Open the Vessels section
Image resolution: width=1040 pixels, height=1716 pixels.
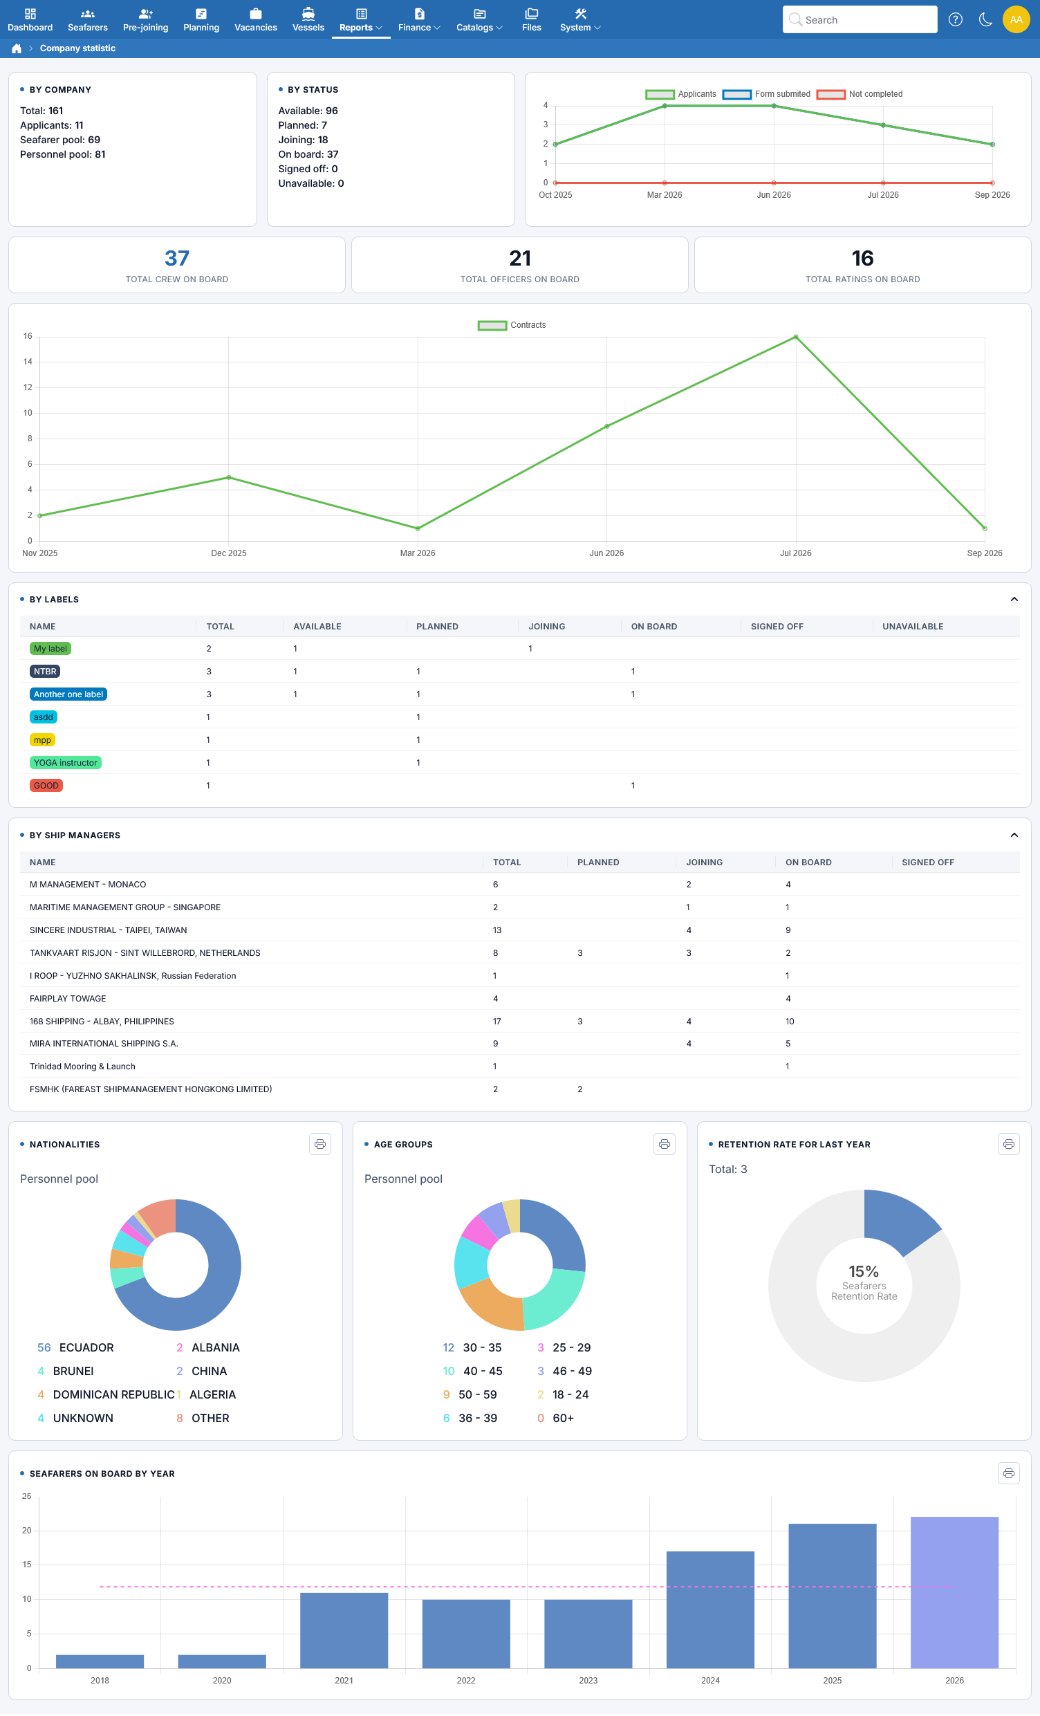tap(308, 19)
